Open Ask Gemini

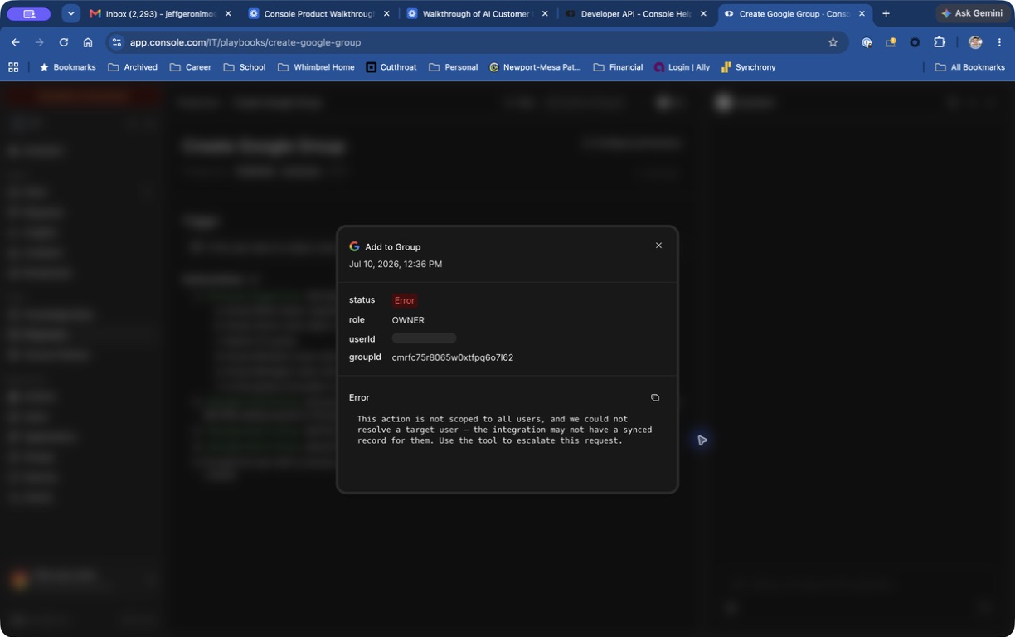[971, 13]
